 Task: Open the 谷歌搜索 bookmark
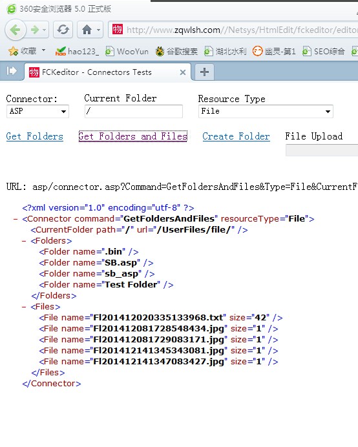[x=176, y=51]
